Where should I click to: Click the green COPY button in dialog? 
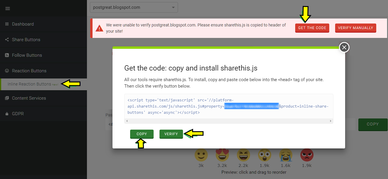(x=142, y=134)
